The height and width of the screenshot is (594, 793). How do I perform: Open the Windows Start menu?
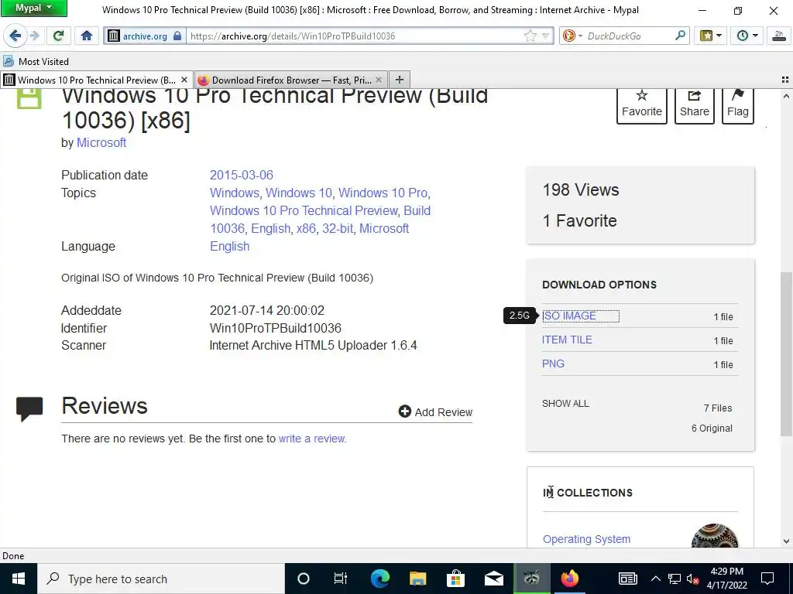click(19, 579)
